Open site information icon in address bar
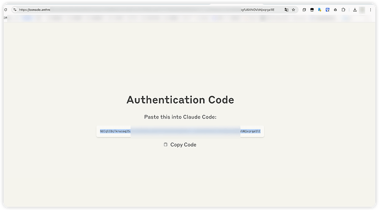This screenshot has width=379, height=210. [x=15, y=10]
